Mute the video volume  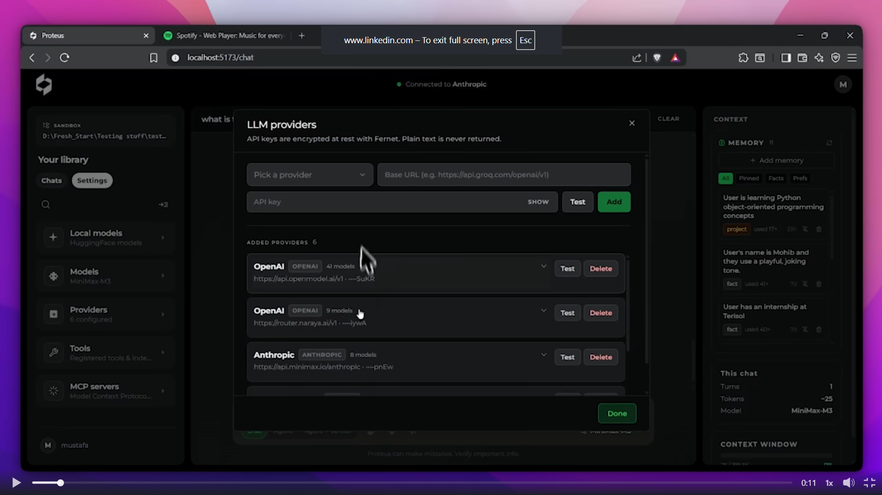pos(848,483)
